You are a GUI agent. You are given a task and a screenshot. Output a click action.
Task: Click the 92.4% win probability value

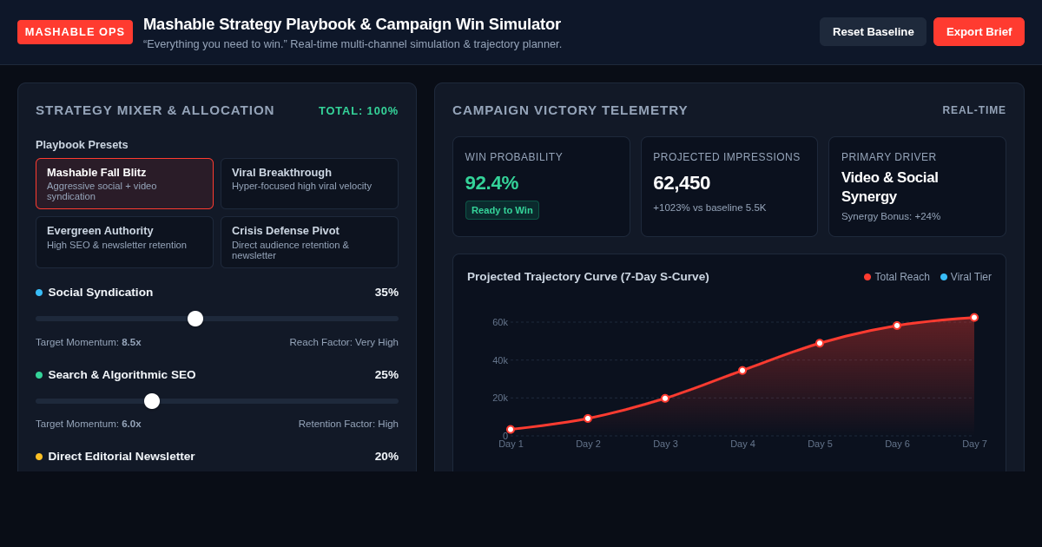[491, 183]
